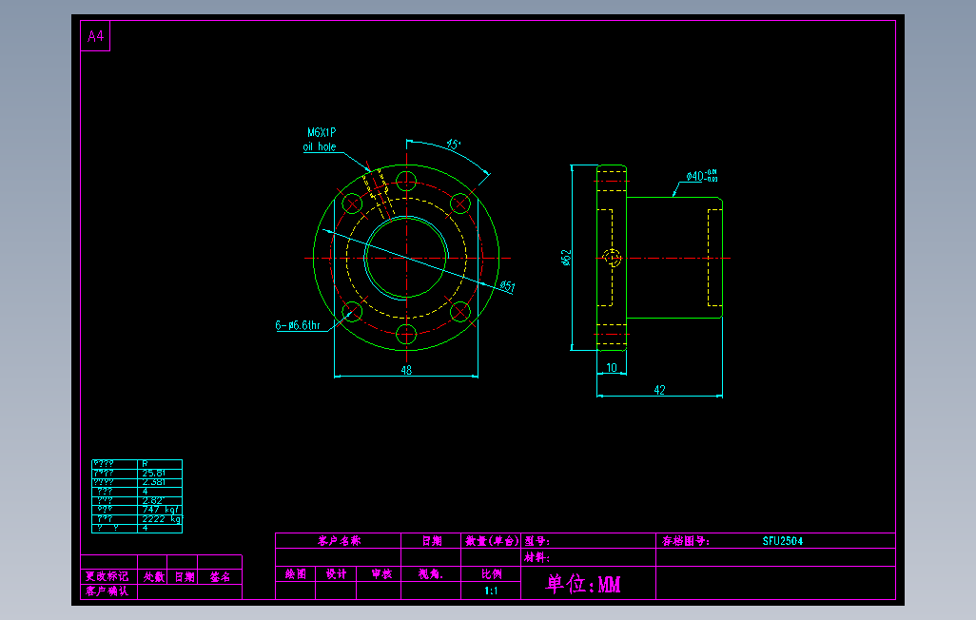Click the 视角. view angle cell
Viewport: 976px width, 620px height.
(x=431, y=574)
